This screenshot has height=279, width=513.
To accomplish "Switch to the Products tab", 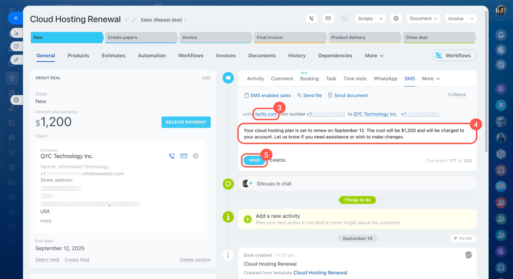I will coord(78,56).
